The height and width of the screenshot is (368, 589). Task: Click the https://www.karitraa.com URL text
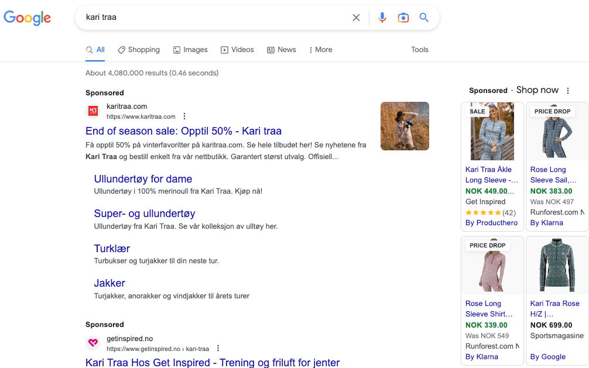(x=141, y=117)
